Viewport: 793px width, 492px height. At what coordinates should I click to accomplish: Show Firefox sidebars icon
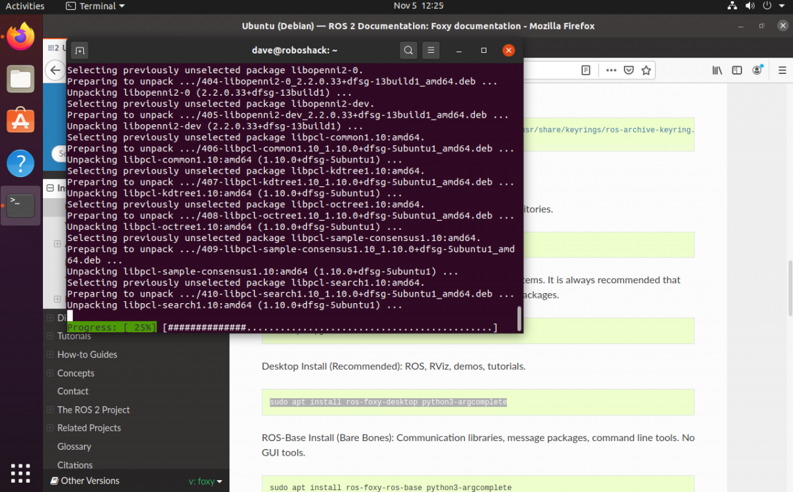pos(737,70)
